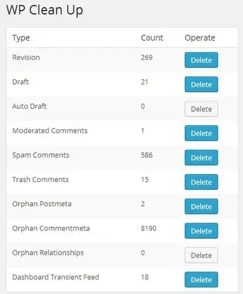
Task: Click the Spam Comments label
Action: coord(41,155)
